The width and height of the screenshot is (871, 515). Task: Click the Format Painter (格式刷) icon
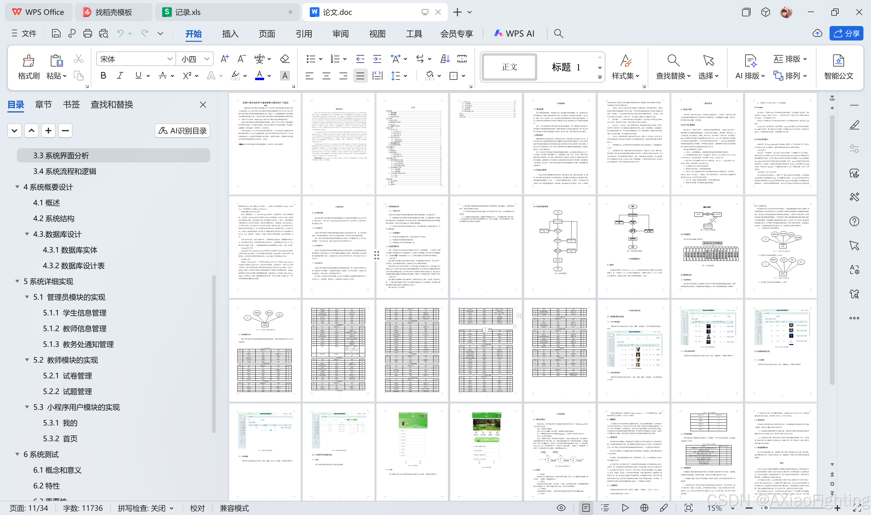coord(28,60)
